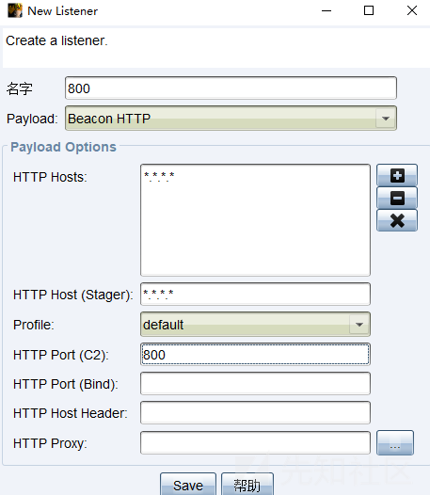
Task: Focus the HTTP Port (C2) field
Action: [x=255, y=354]
